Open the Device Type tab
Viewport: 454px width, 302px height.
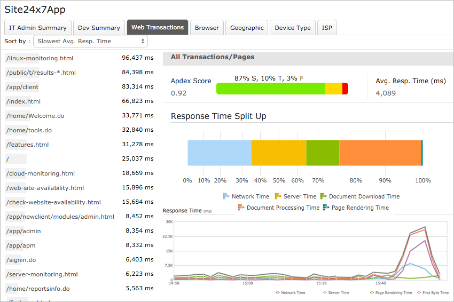(x=293, y=28)
